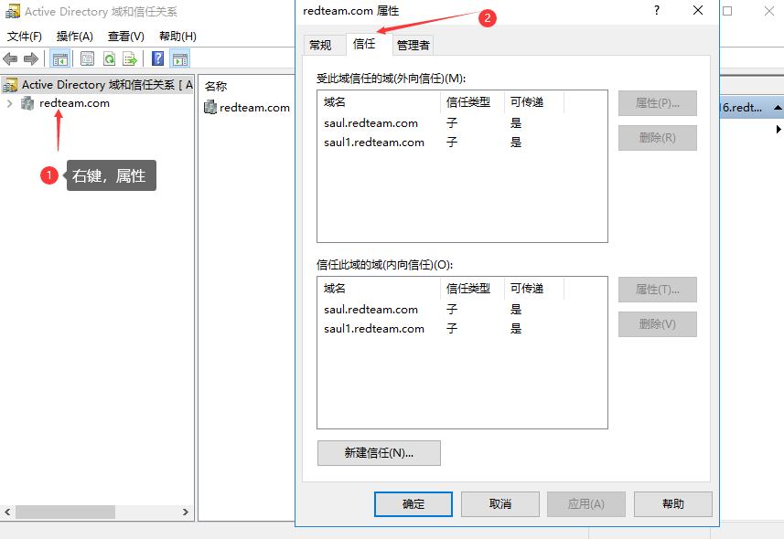
Task: Expand the redteam.com tree node
Action: (x=9, y=103)
